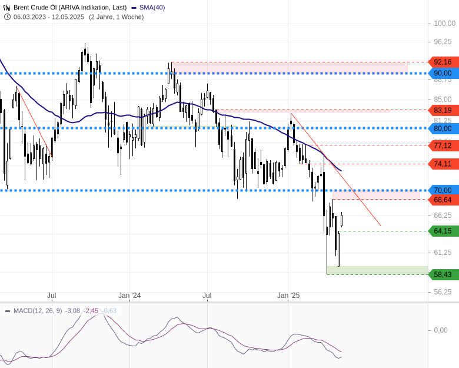This screenshot has width=459, height=368.
Task: Click the MACD value -3,08
Action: tap(72, 310)
